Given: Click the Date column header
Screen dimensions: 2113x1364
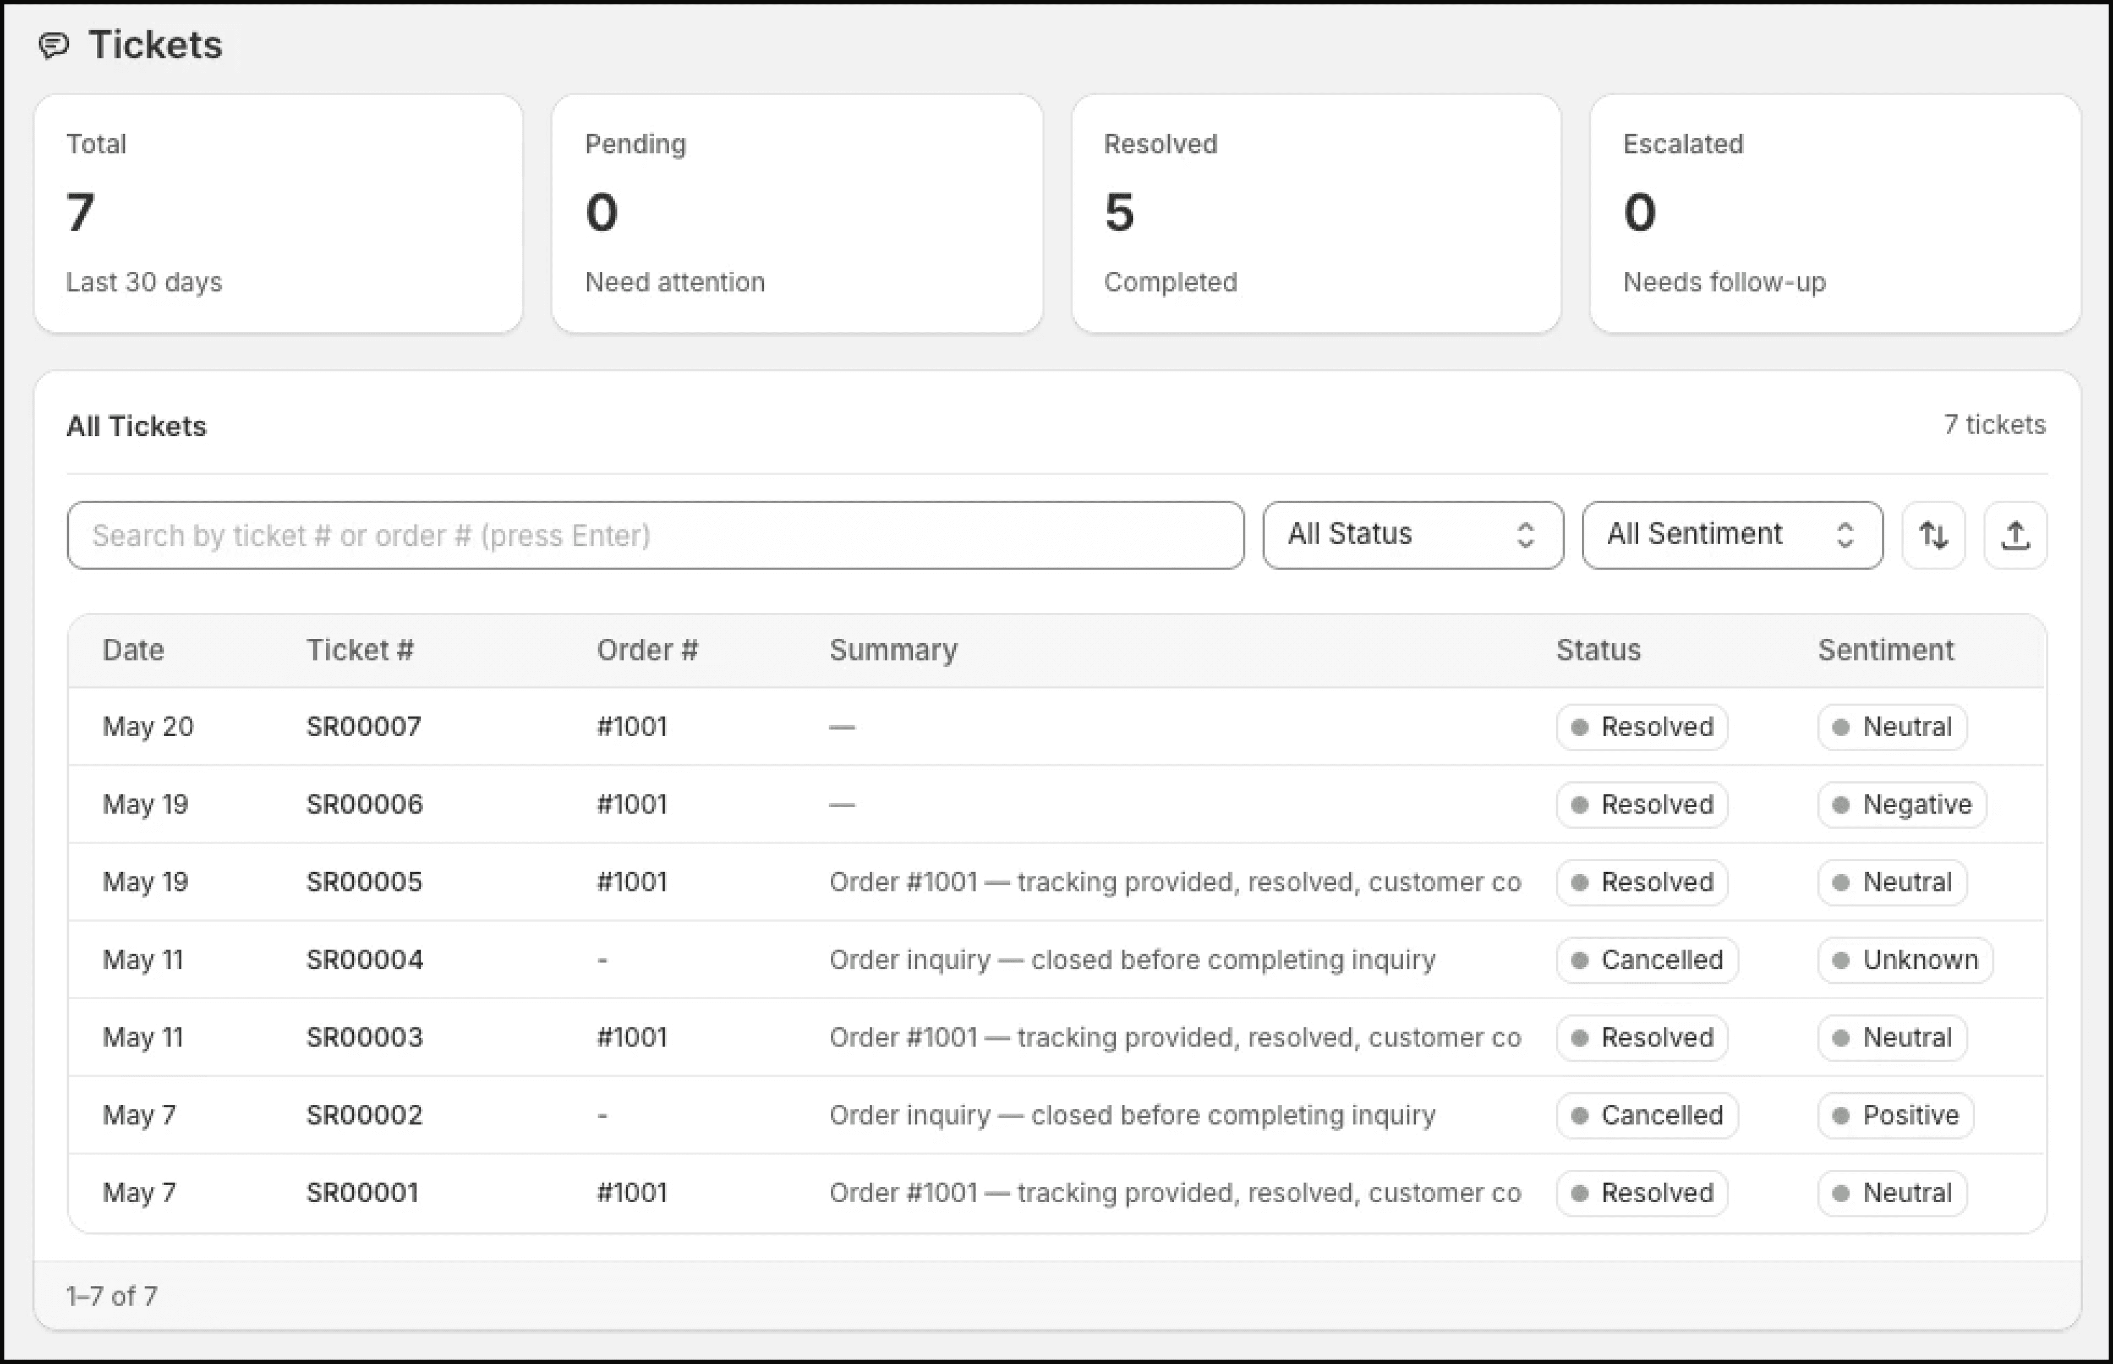Looking at the screenshot, I should point(133,650).
